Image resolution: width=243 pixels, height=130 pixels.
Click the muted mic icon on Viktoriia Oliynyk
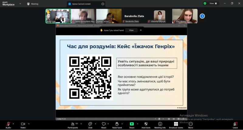149,21
